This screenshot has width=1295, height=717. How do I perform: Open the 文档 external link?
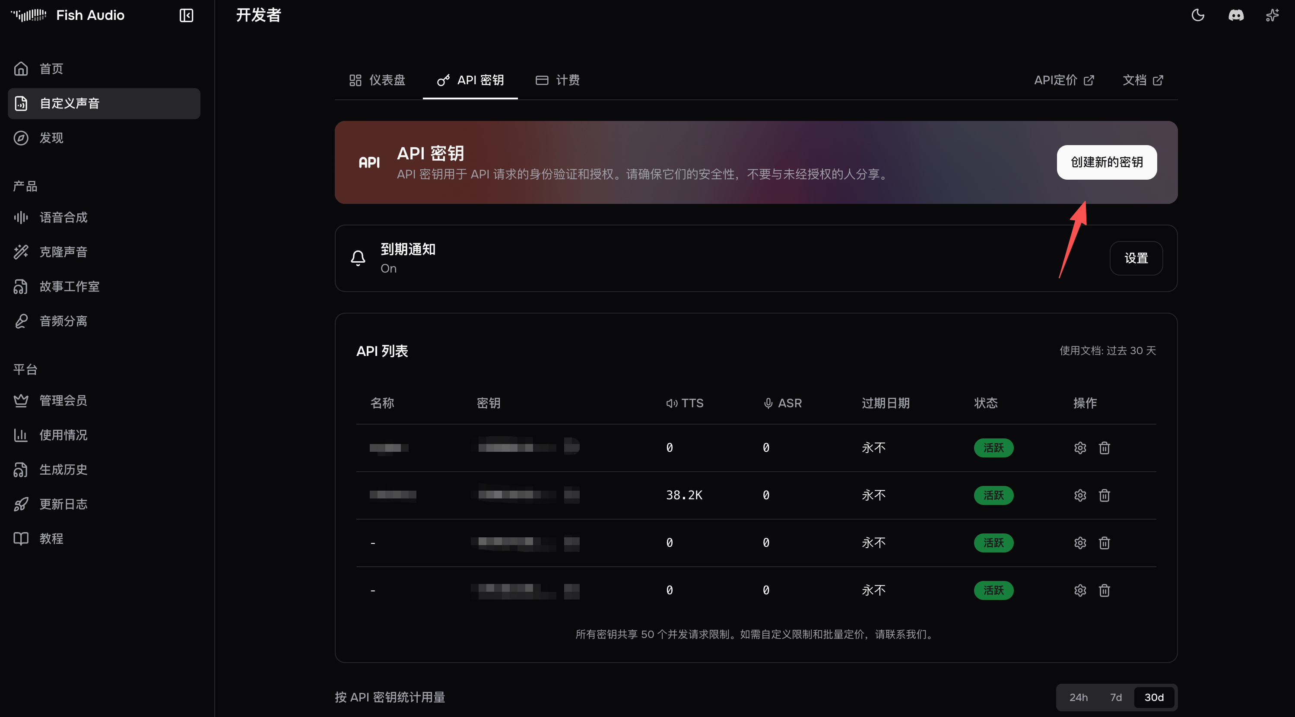1143,80
